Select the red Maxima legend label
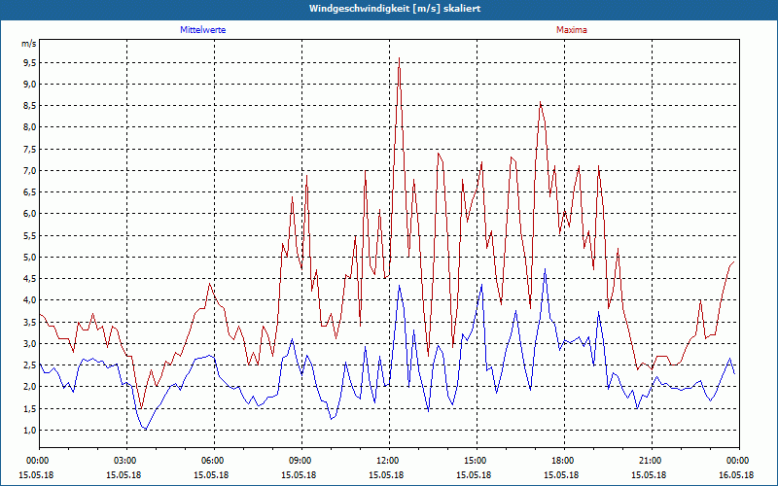The height and width of the screenshot is (486, 778). point(572,30)
